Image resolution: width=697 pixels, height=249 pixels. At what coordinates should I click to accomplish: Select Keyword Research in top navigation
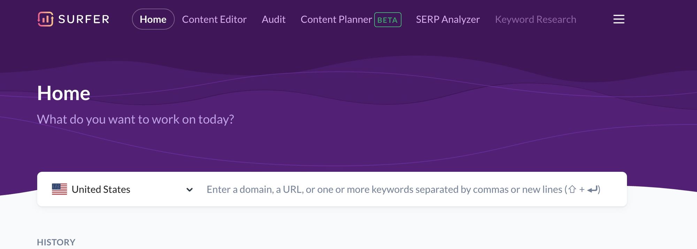535,19
